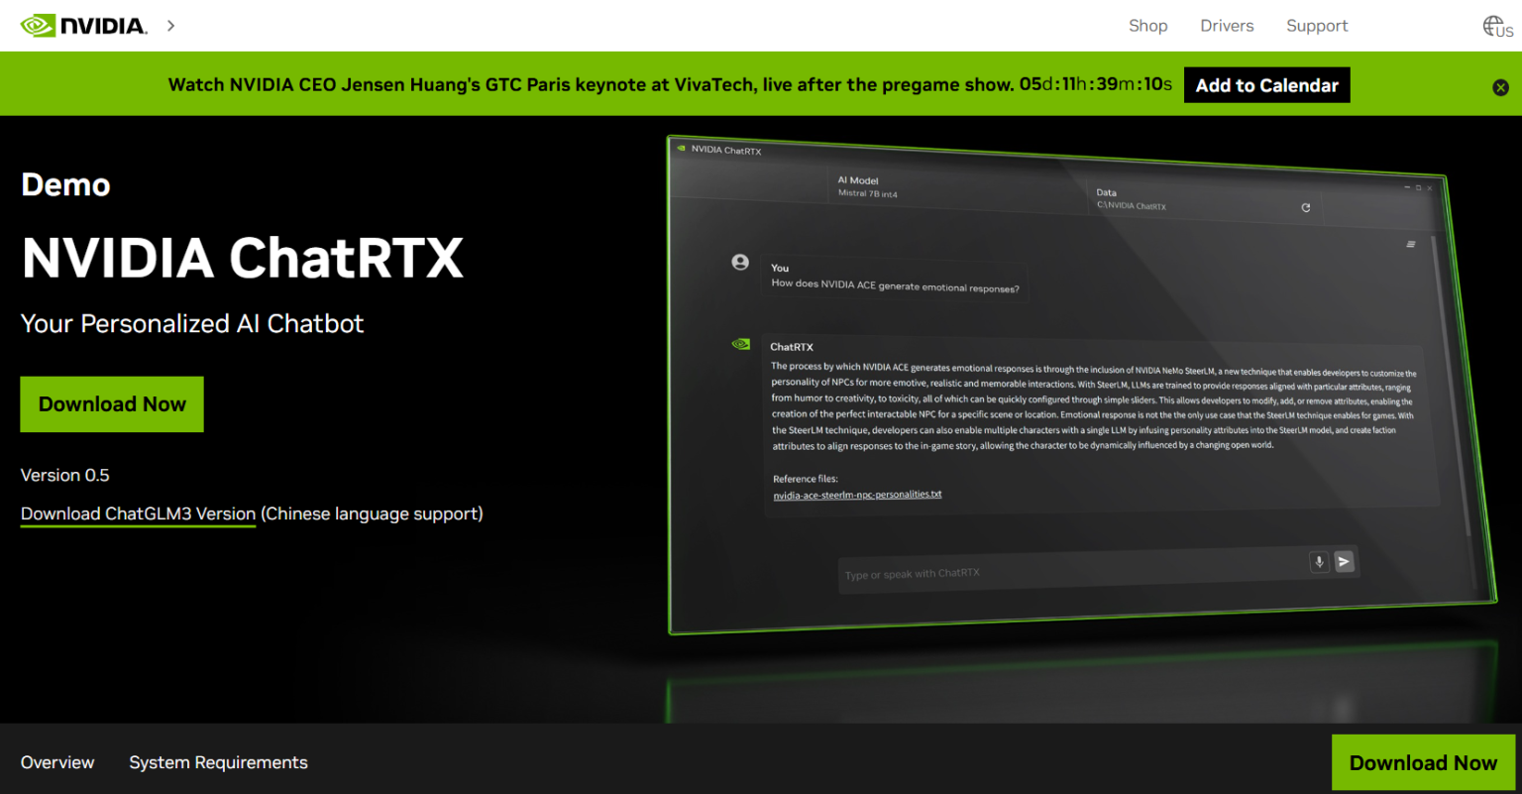Screen dimensions: 1522x794
Task: Click the green Download Now button
Action: tap(111, 403)
